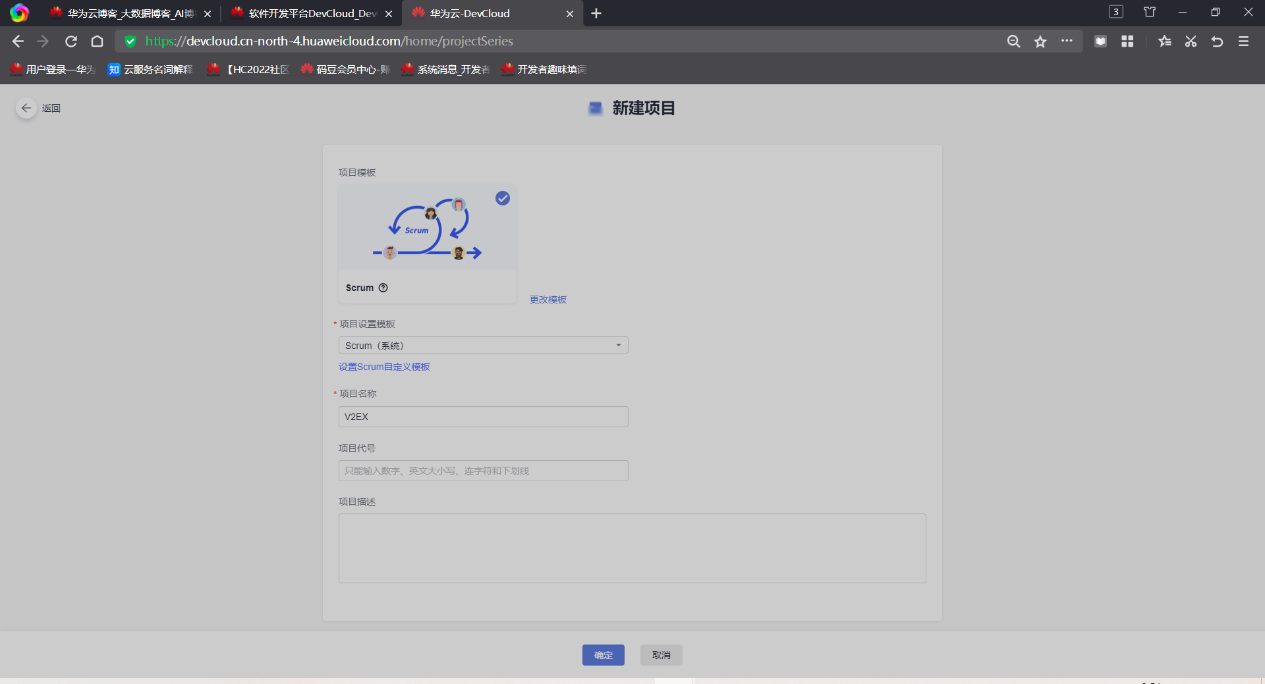Expand the 项目设置模板 dropdown

pyautogui.click(x=484, y=345)
